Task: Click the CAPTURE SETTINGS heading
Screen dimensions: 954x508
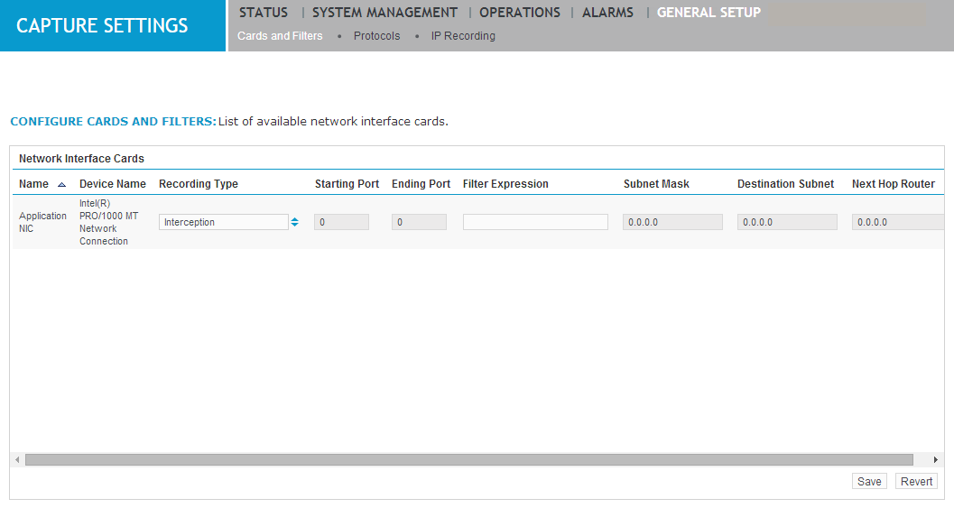Action: coord(102,25)
